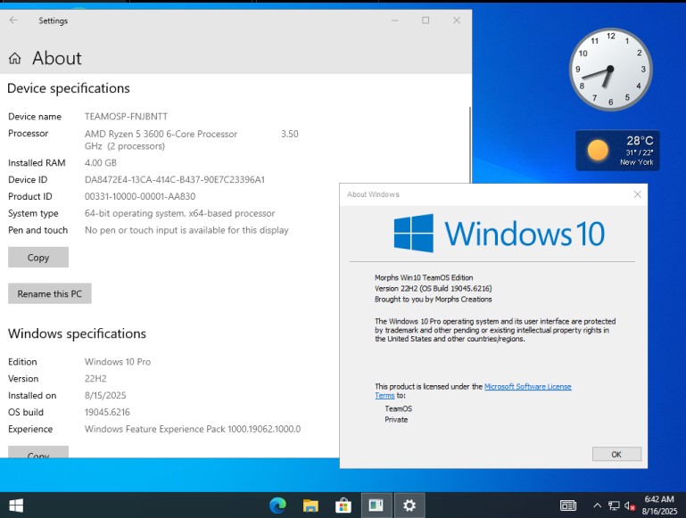Select Version value 22H2 in Settings

tap(95, 379)
